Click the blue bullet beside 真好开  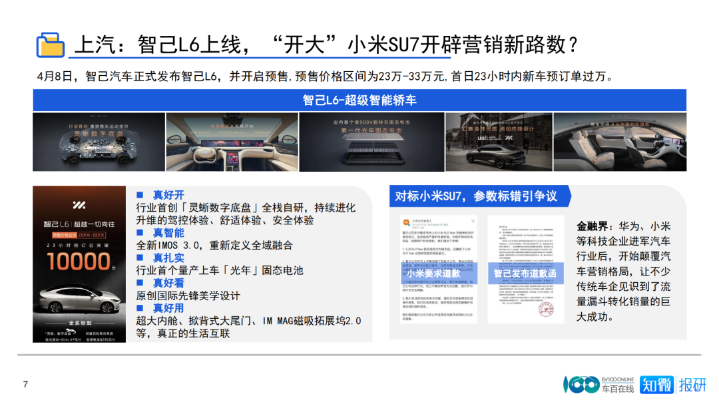pos(140,195)
